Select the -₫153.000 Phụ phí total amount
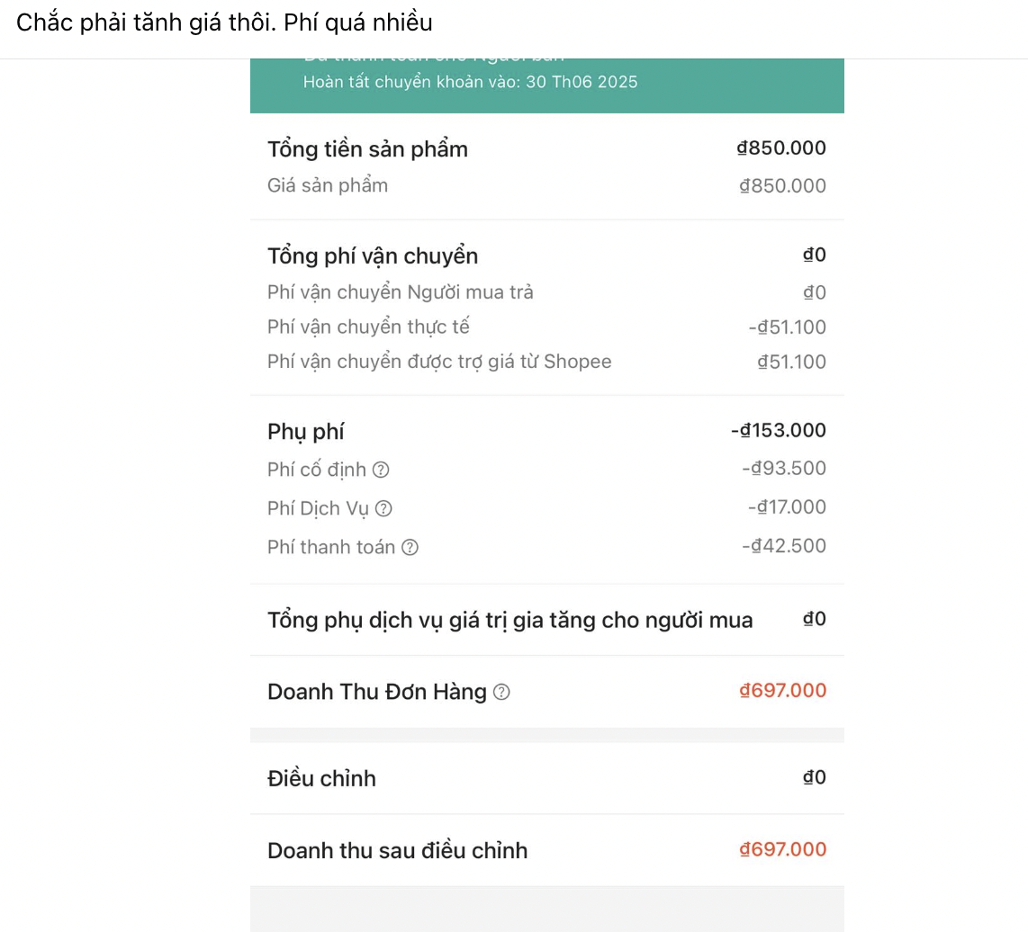 tap(778, 431)
